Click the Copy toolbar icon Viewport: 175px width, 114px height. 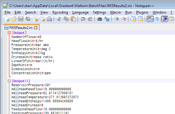coord(66,19)
